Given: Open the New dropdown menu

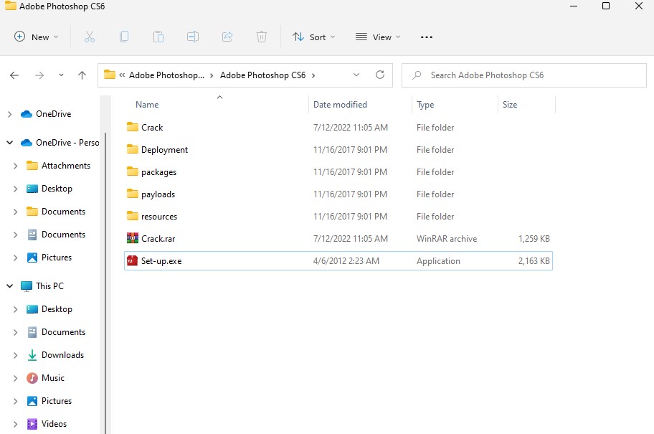Looking at the screenshot, I should coord(36,37).
